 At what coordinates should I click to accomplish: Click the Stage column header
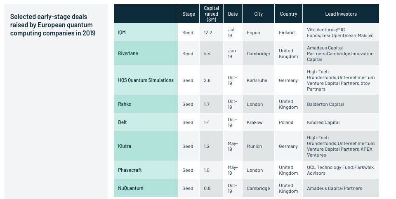click(189, 14)
